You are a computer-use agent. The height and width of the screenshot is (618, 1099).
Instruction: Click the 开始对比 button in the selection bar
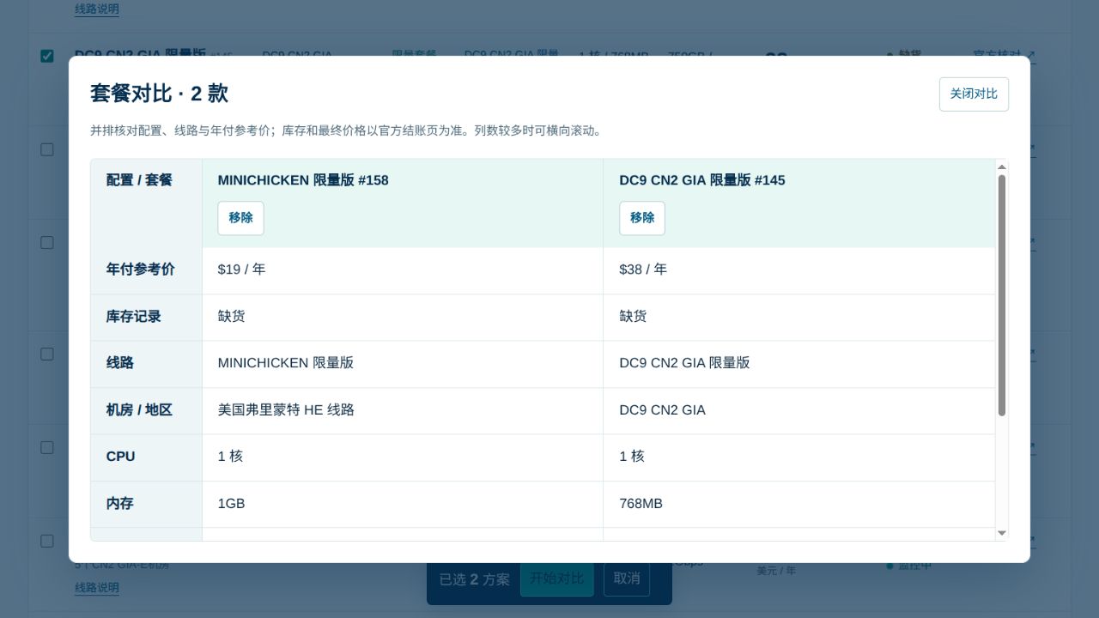click(x=556, y=579)
